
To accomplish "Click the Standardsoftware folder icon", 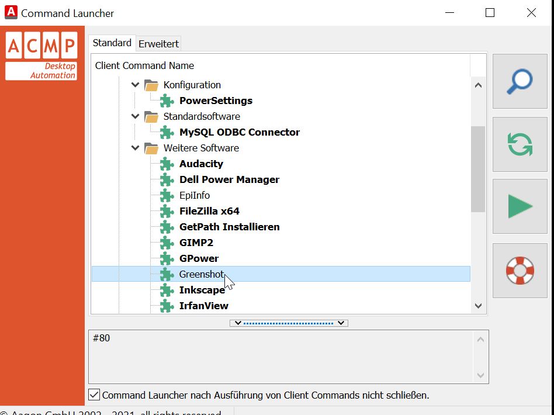I will click(x=151, y=117).
